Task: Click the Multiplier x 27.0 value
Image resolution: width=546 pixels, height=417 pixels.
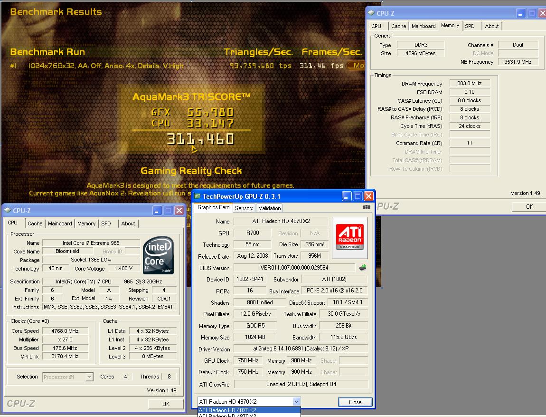Action: [x=65, y=339]
